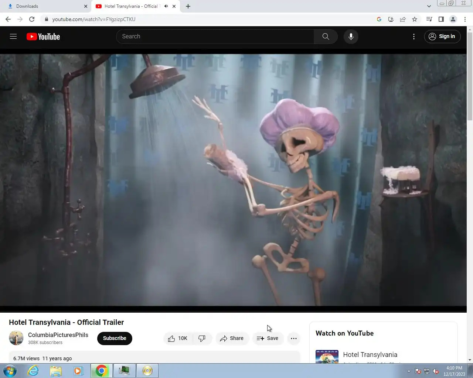Viewport: 473px width, 378px height.
Task: Click the 6.7M views text
Action: pyautogui.click(x=26, y=358)
